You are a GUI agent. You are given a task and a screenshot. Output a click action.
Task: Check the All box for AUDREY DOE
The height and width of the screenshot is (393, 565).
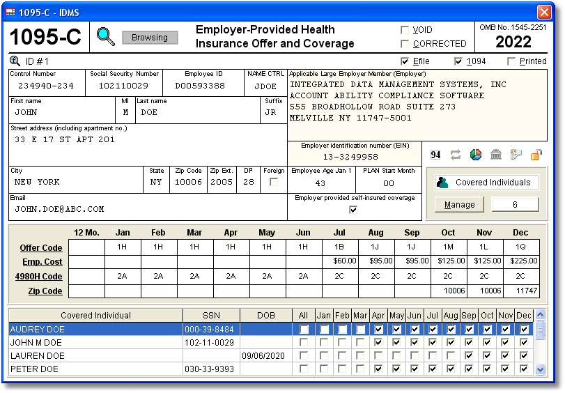point(304,329)
